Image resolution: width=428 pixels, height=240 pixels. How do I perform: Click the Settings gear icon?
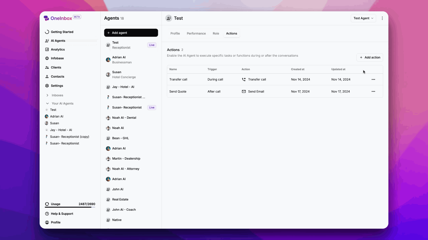point(47,86)
